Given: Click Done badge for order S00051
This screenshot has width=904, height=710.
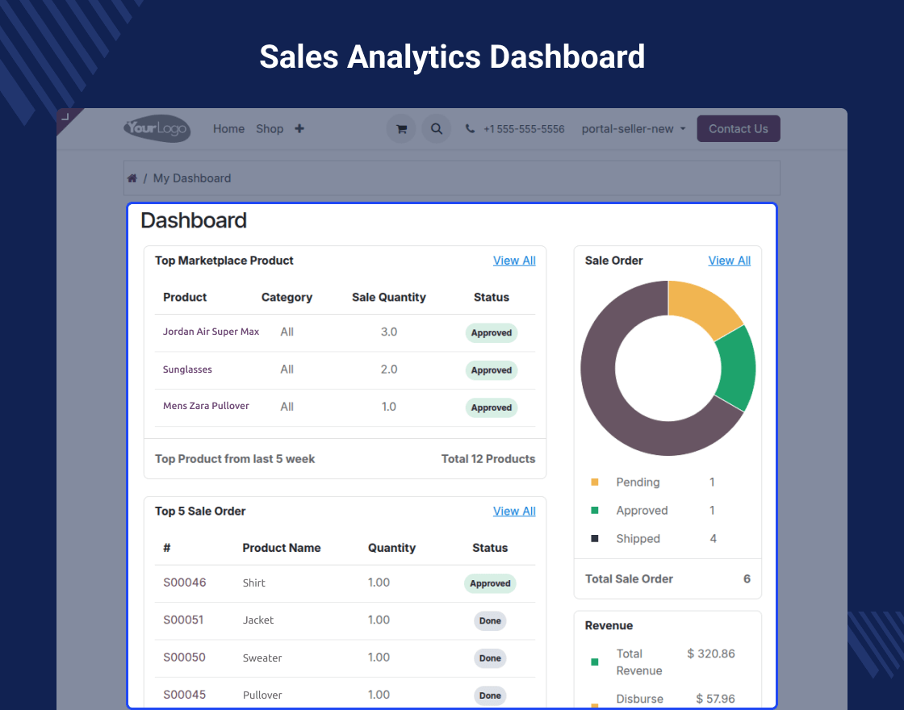Looking at the screenshot, I should [490, 620].
